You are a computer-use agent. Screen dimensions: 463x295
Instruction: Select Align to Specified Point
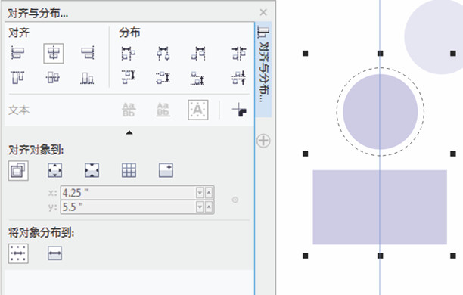pyautogui.click(x=166, y=171)
